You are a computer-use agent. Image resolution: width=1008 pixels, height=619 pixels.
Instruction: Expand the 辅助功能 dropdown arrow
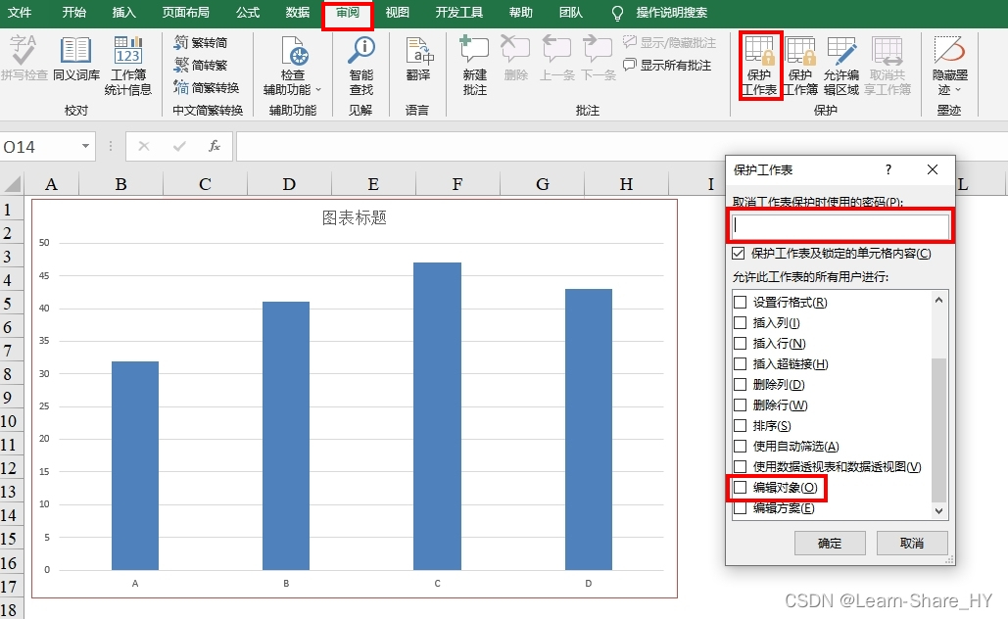318,90
